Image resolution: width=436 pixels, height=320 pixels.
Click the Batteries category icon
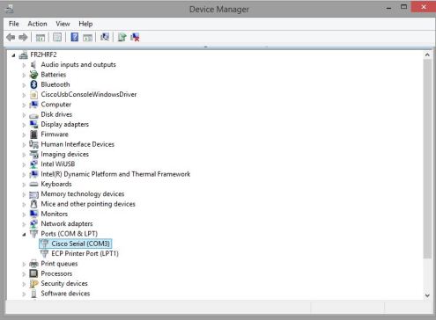point(33,75)
